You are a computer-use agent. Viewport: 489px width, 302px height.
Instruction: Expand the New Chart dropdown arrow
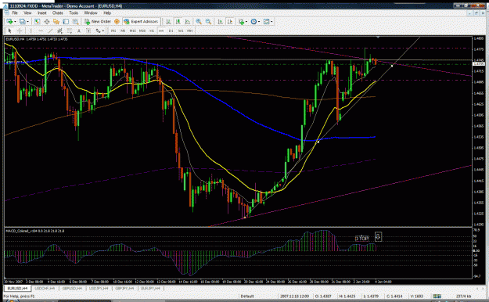15,22
